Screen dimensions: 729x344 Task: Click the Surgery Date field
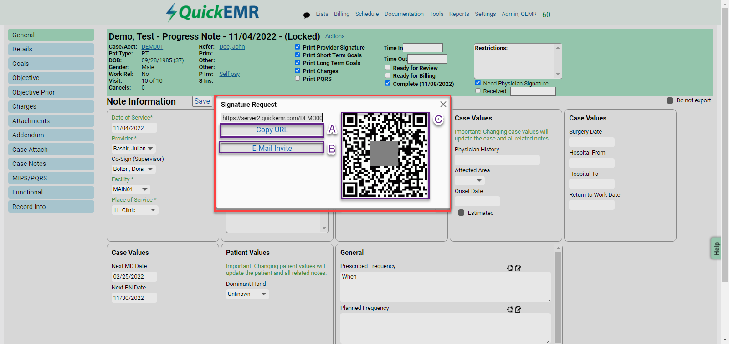592,142
